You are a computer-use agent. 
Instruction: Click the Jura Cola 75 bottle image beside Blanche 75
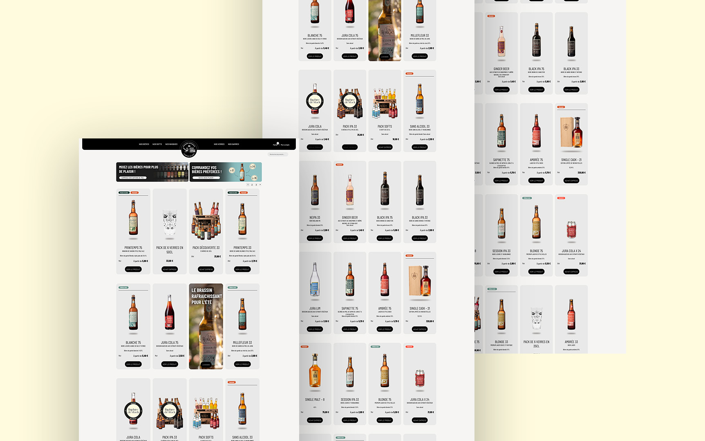(x=170, y=312)
